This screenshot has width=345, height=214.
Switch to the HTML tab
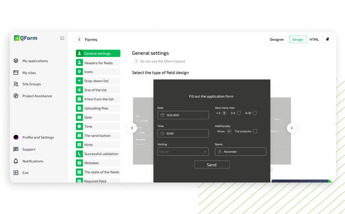coord(314,39)
